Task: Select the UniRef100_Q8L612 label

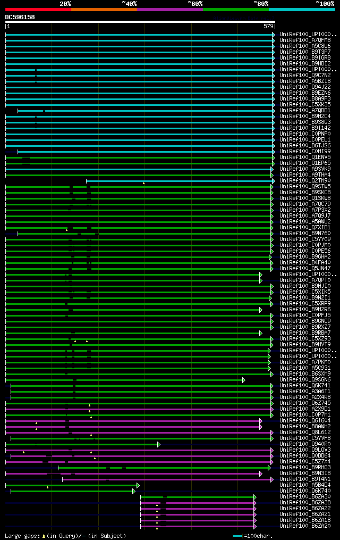Action: 305,432
